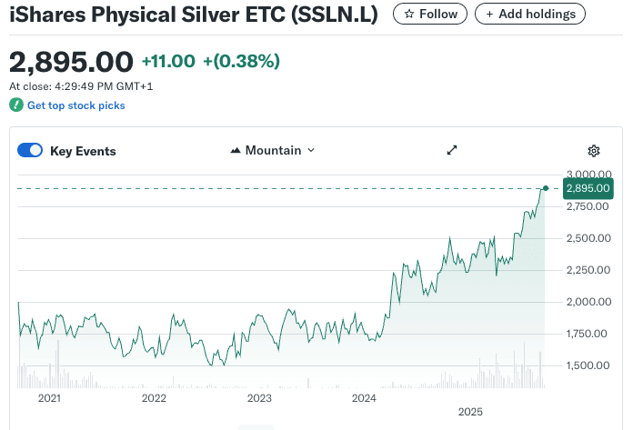Screen dimensions: 633x430
Task: Follow the iShares Physical Silver ETC
Action: point(430,15)
